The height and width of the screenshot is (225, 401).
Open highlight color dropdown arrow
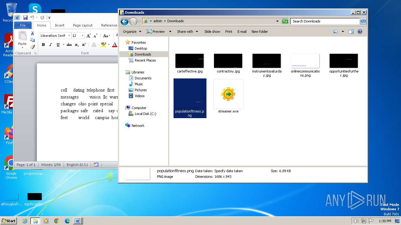[x=109, y=45]
